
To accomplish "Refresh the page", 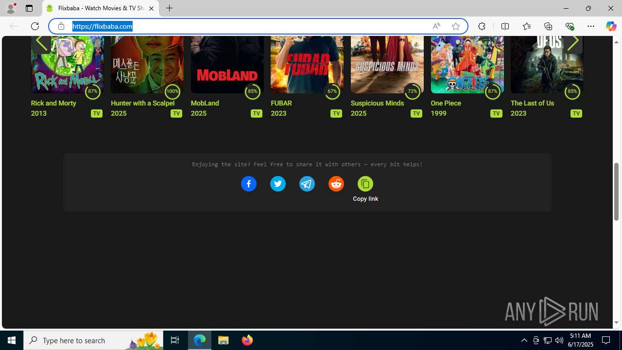I will [x=35, y=26].
